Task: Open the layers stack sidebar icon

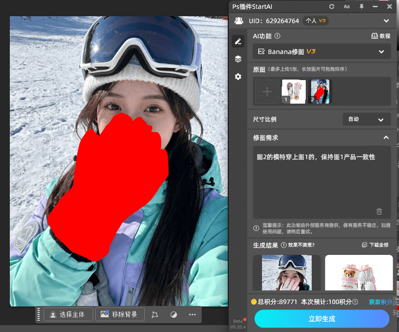Action: coord(238,59)
